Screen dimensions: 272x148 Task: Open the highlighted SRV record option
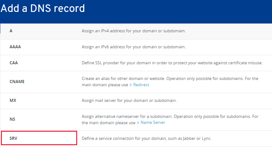(39, 138)
